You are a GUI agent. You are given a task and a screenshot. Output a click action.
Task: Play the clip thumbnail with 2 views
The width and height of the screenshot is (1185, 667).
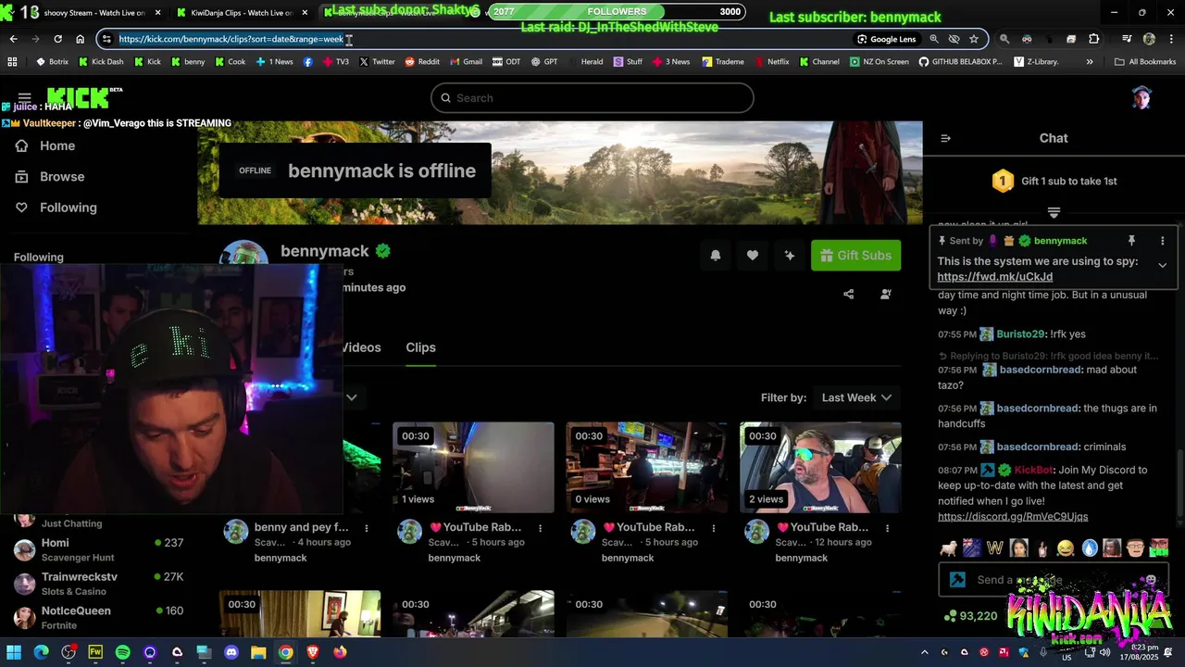[820, 468]
